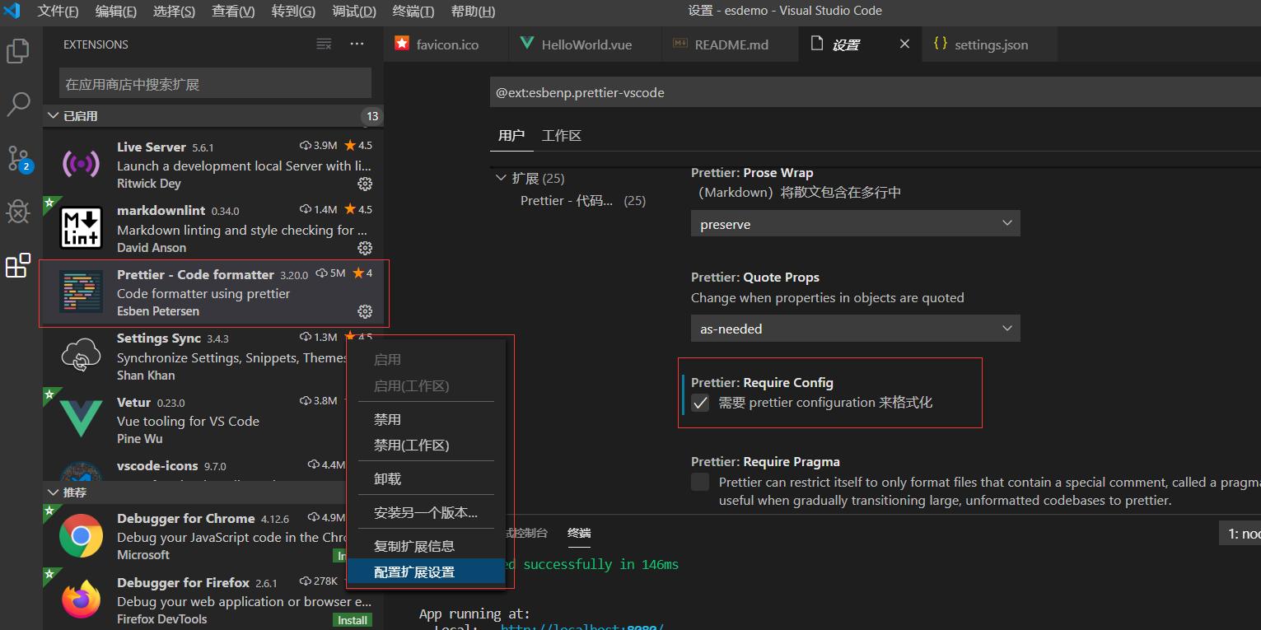Switch to the HelloWorld.vue editor tab

click(586, 44)
